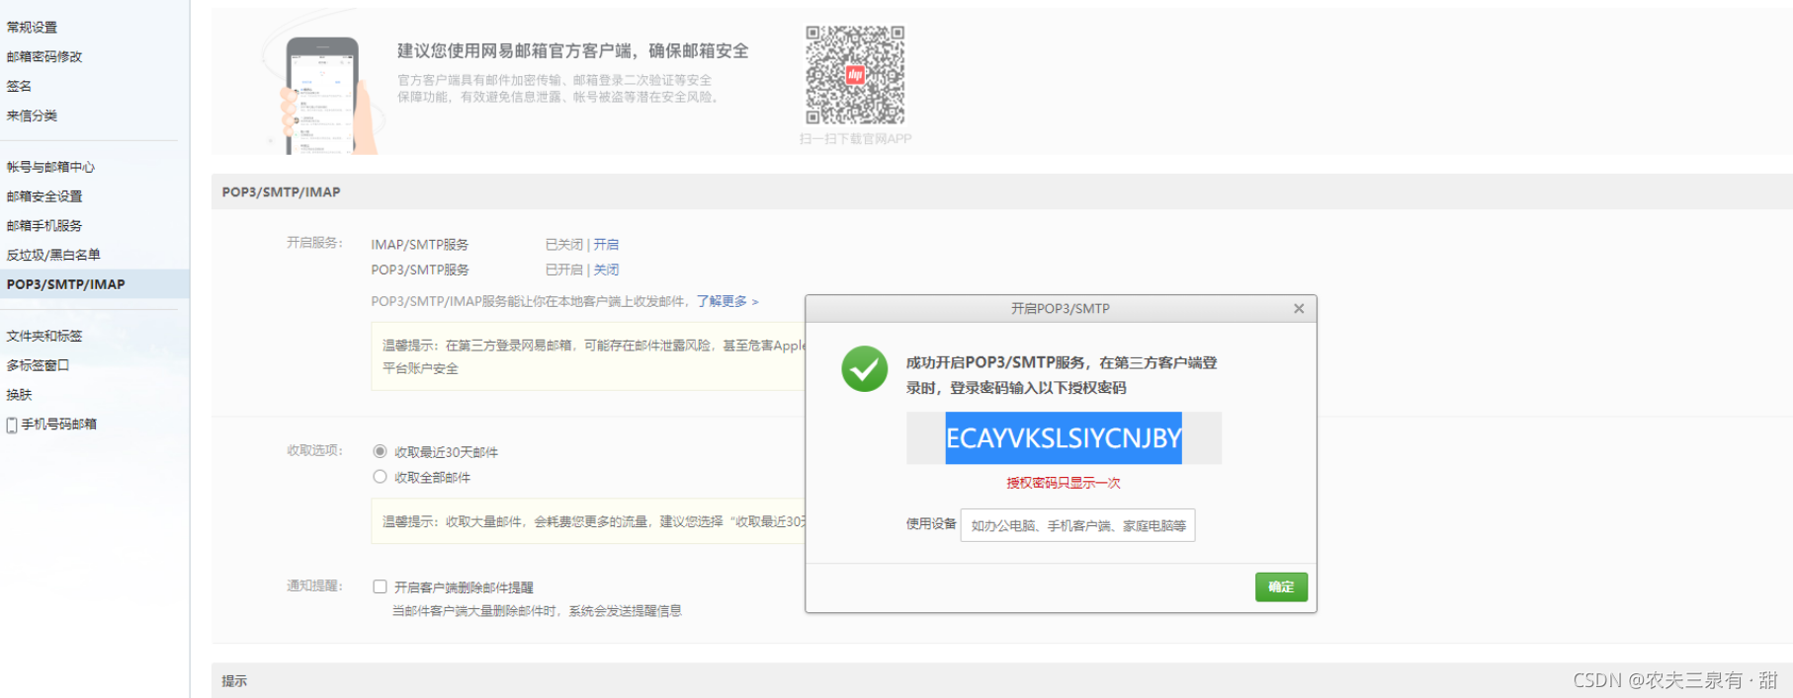Click the 扫一扫下载官网APP caption
The width and height of the screenshot is (1793, 698).
pyautogui.click(x=855, y=139)
